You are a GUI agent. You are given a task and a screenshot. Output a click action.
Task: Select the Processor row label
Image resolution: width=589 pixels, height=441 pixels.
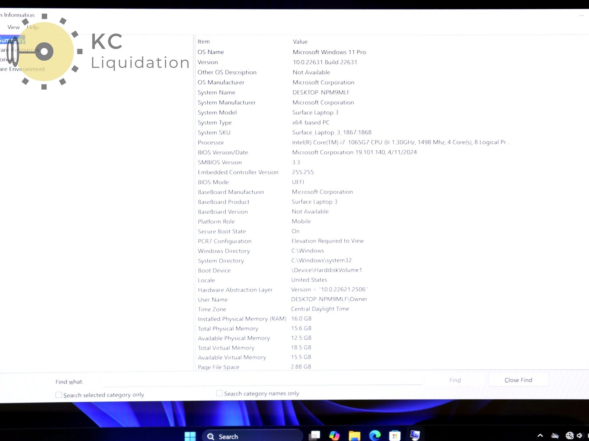[x=211, y=142]
